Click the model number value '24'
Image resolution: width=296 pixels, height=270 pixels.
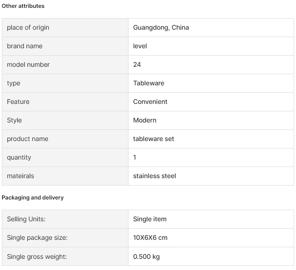pos(137,64)
